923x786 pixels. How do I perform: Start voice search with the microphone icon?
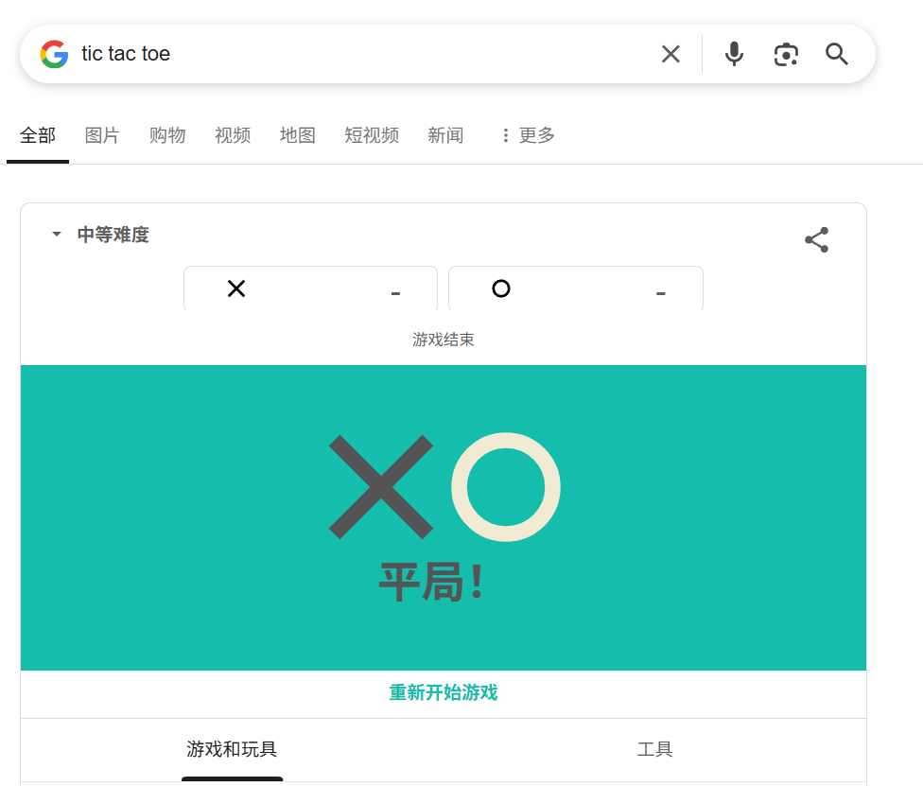pos(734,54)
